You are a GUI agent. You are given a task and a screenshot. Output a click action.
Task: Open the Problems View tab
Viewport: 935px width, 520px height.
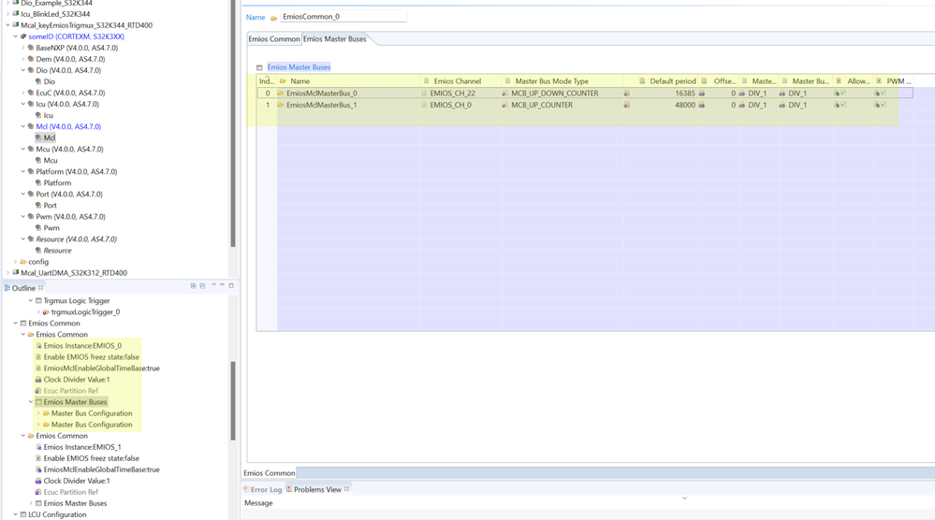(317, 490)
